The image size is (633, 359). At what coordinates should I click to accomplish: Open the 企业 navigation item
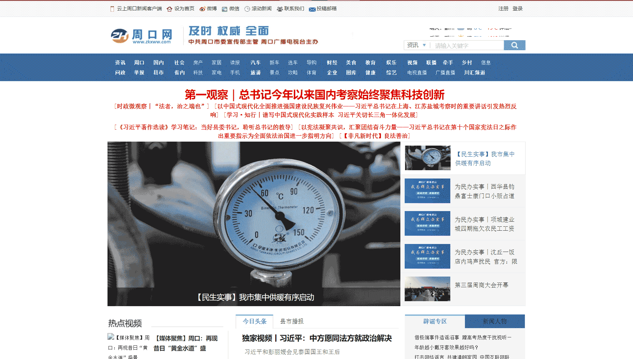click(x=332, y=72)
